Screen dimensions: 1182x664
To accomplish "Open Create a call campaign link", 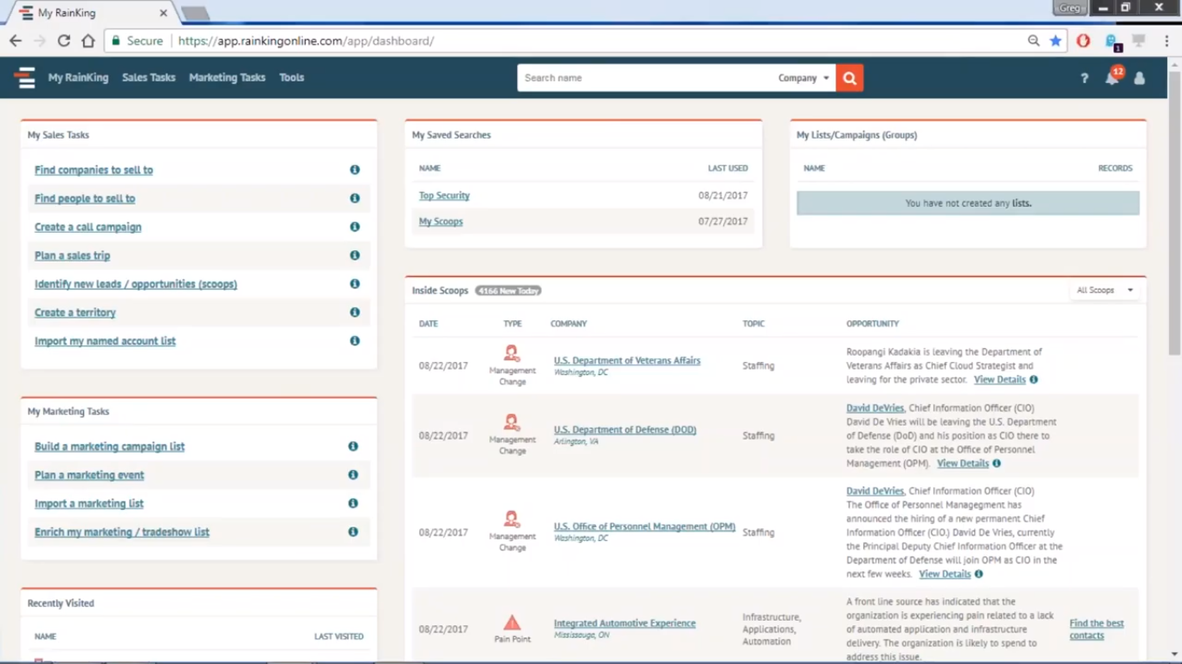I will coord(87,228).
